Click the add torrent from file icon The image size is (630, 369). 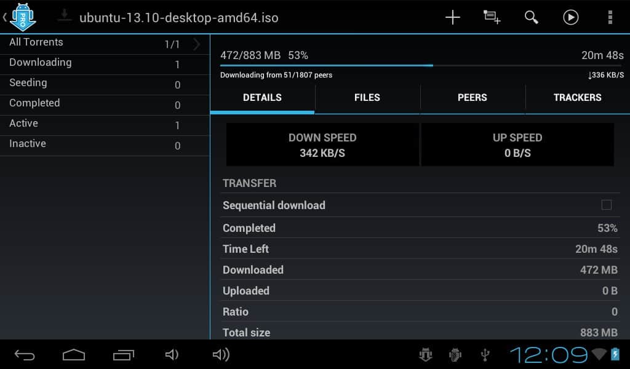click(492, 17)
